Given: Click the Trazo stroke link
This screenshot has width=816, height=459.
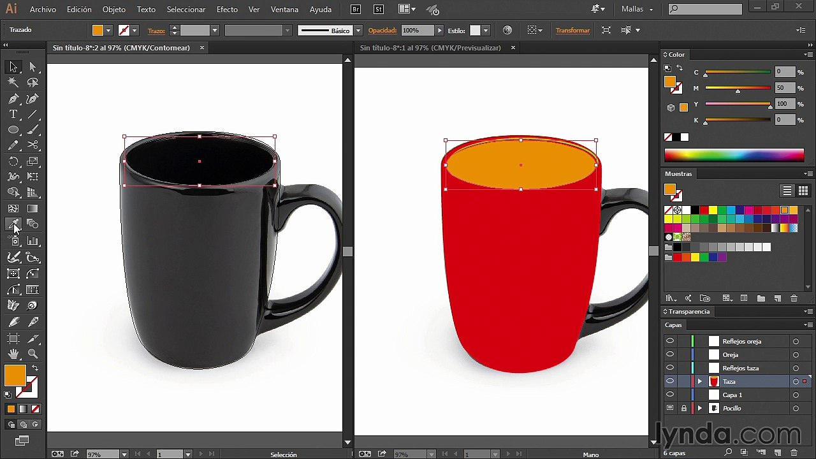Looking at the screenshot, I should pos(156,31).
